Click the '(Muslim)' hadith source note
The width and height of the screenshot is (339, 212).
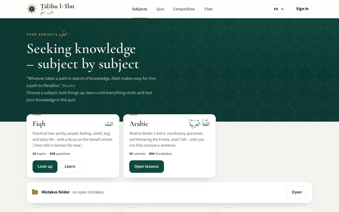69,86
